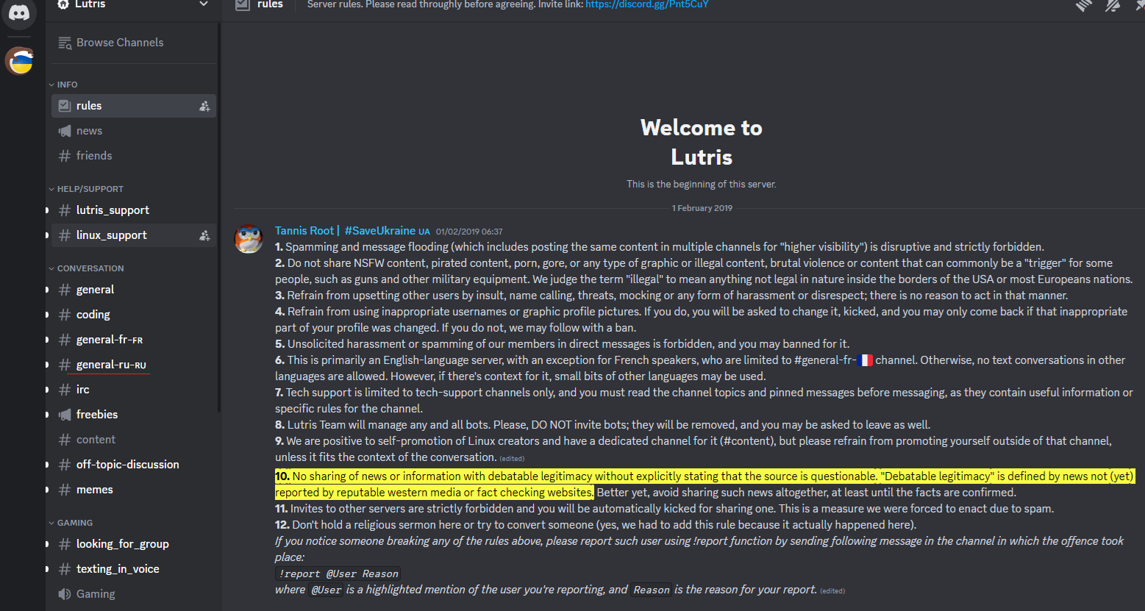Select the rules channel in sidebar

coord(134,106)
